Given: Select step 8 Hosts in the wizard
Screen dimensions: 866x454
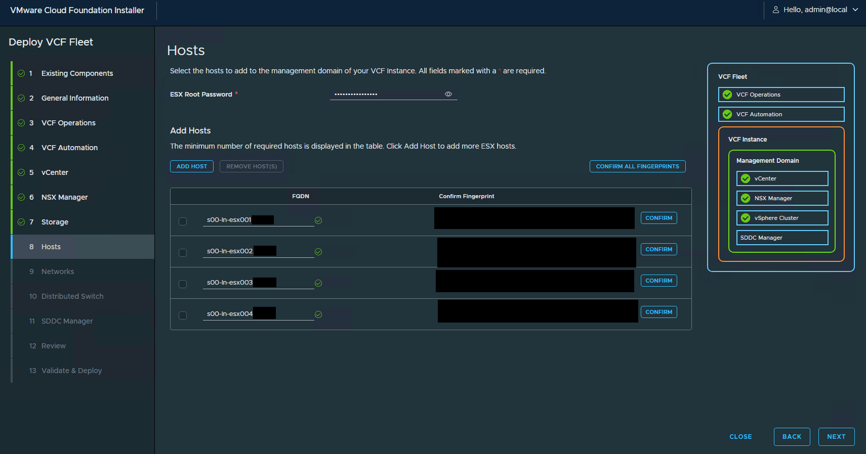Looking at the screenshot, I should 83,247.
